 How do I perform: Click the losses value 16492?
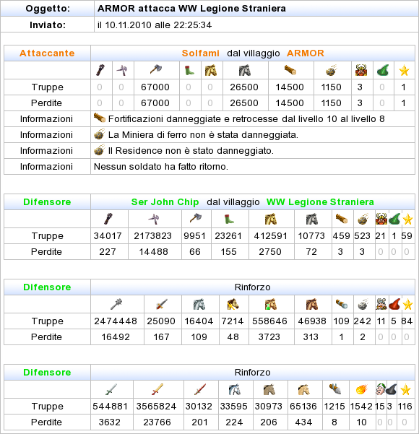tap(116, 337)
